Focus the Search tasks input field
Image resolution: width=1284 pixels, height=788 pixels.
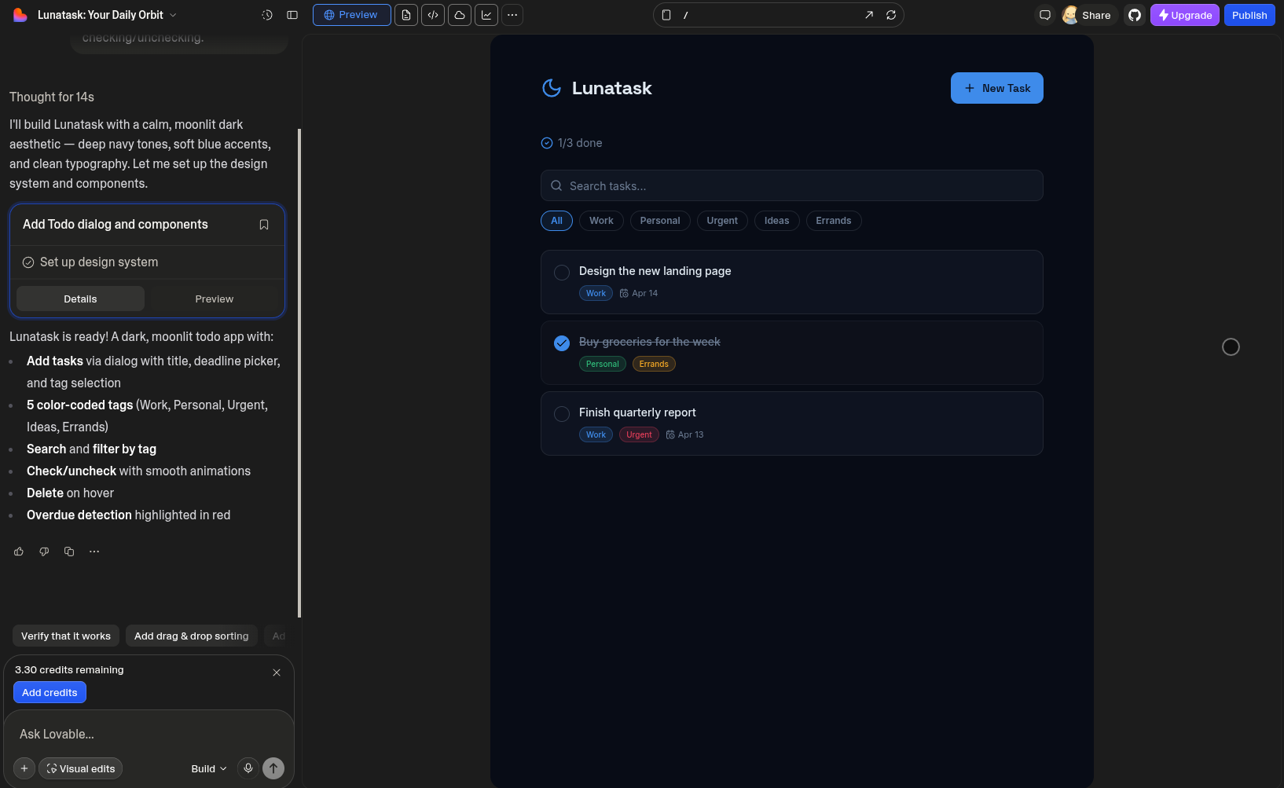tap(792, 185)
